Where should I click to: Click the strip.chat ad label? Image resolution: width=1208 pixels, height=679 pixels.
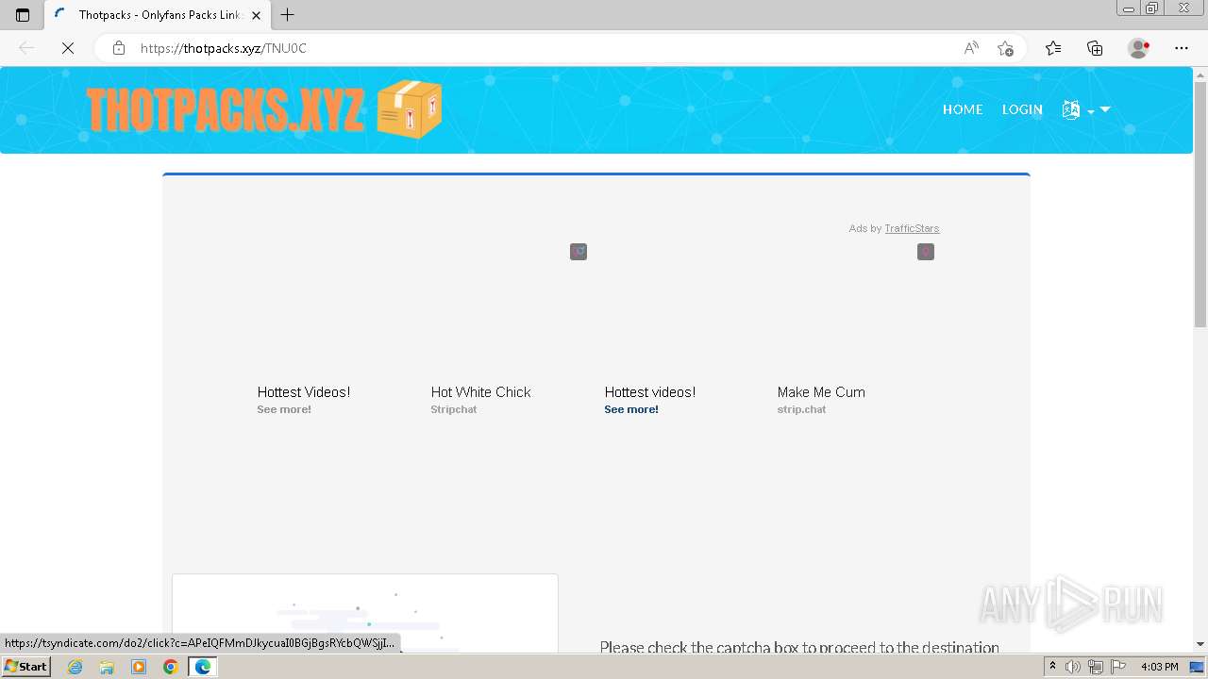pyautogui.click(x=801, y=409)
